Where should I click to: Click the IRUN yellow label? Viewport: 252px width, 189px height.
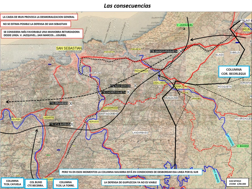pos(246,29)
